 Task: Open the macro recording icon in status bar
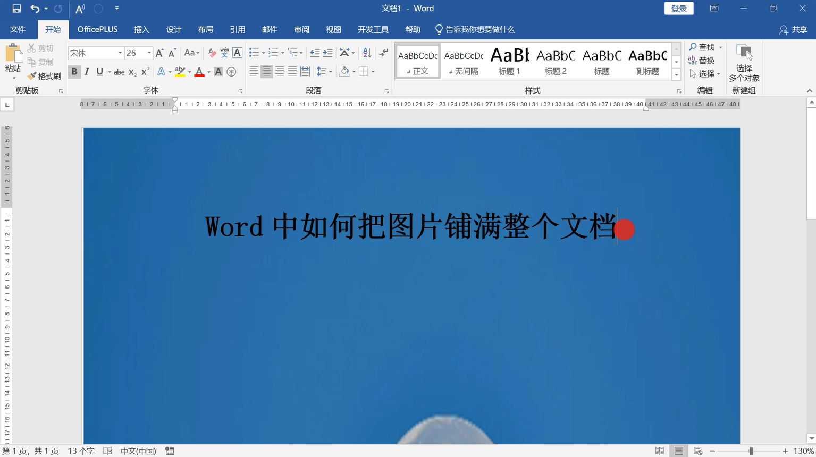coord(170,451)
